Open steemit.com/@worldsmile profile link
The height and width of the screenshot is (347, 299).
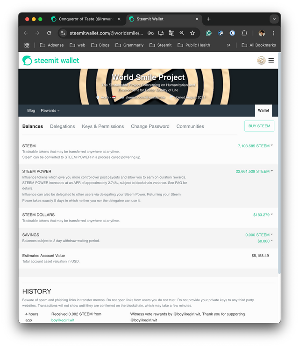click(145, 97)
